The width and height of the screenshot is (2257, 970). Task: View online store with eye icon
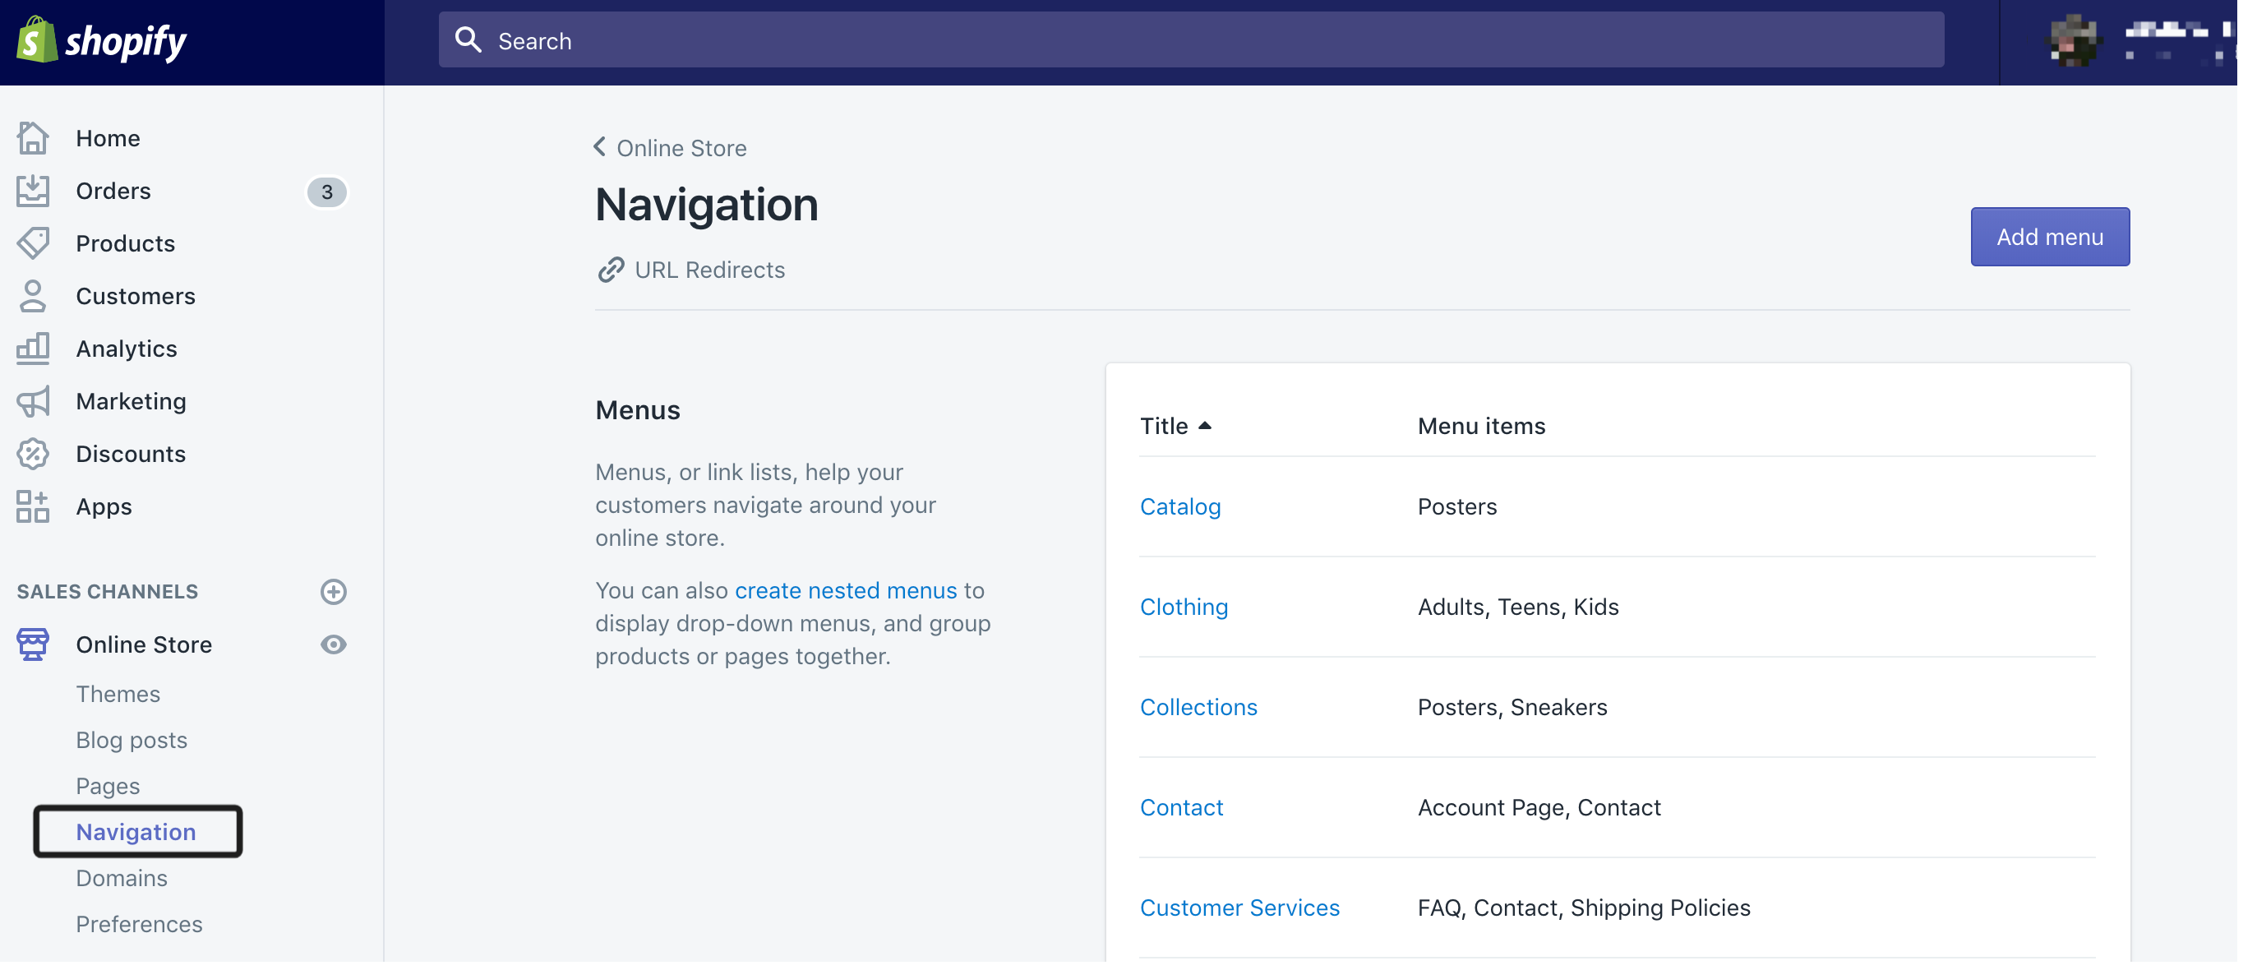click(x=333, y=645)
